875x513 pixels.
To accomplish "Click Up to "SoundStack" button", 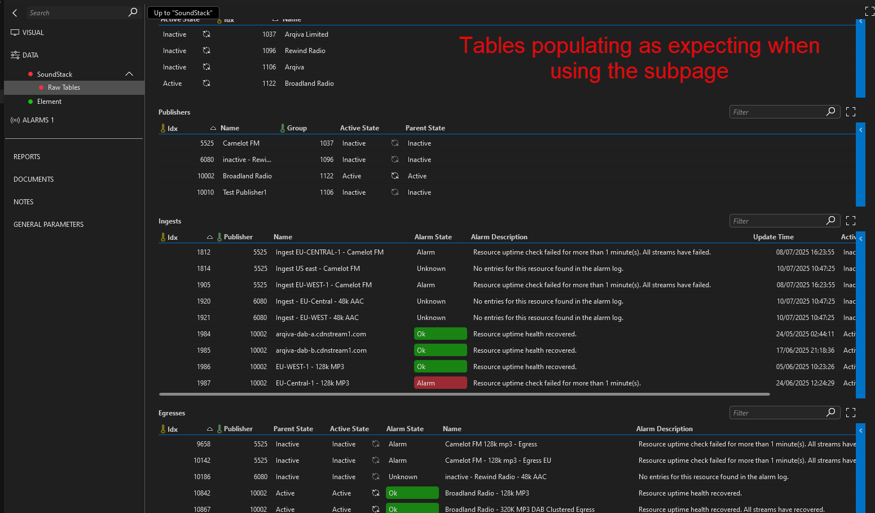I will [183, 12].
